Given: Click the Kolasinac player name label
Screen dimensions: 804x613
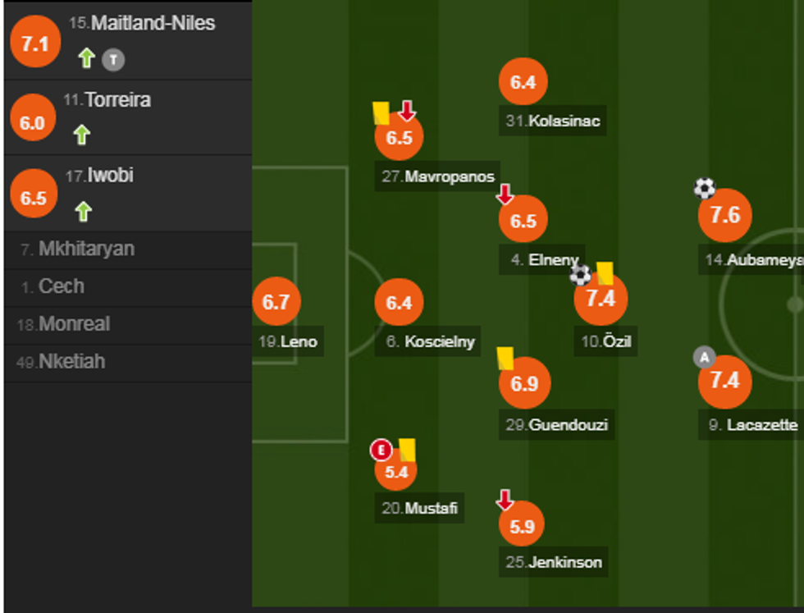Looking at the screenshot, I should (564, 121).
